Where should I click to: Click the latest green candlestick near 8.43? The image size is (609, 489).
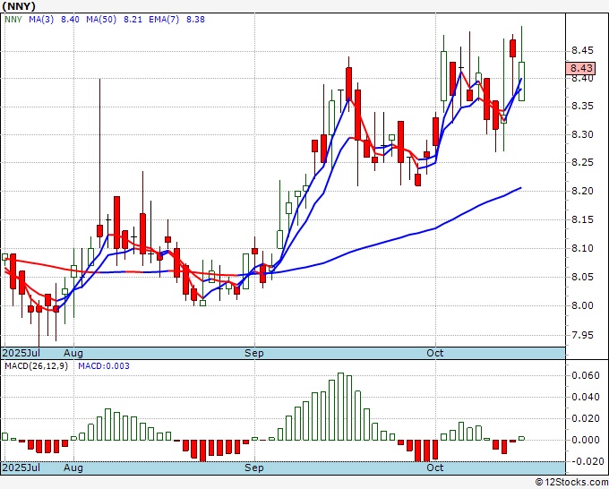[521, 81]
